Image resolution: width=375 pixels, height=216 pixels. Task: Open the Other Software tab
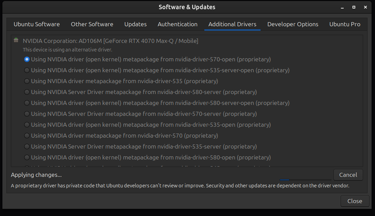click(x=92, y=24)
